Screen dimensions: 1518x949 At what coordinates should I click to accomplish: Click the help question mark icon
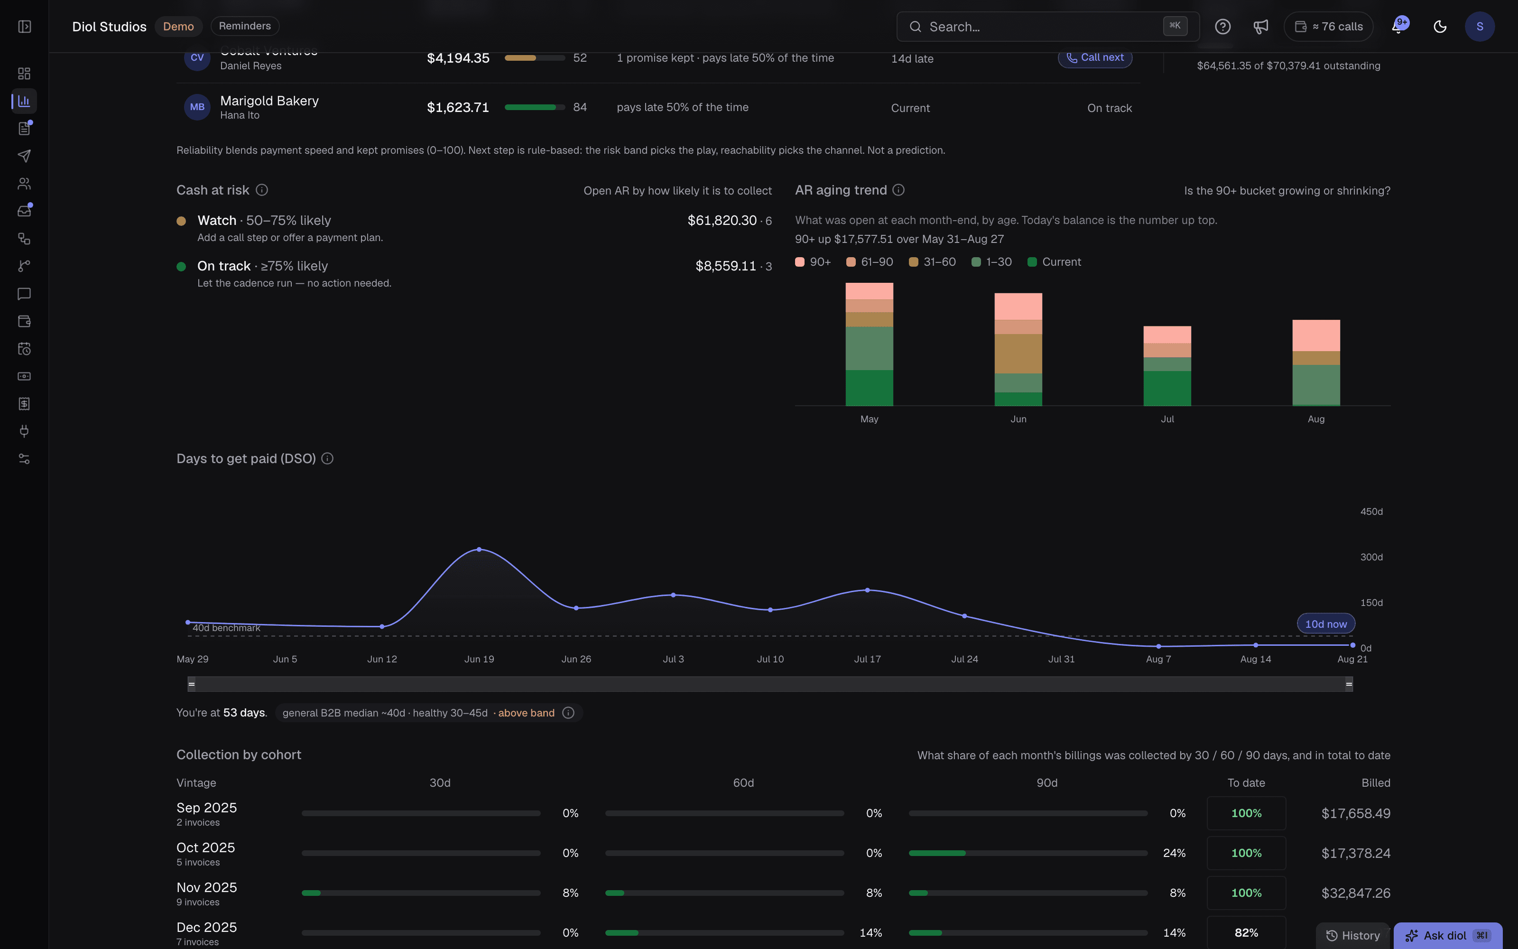click(x=1222, y=27)
